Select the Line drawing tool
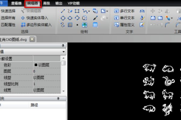 point(63,11)
